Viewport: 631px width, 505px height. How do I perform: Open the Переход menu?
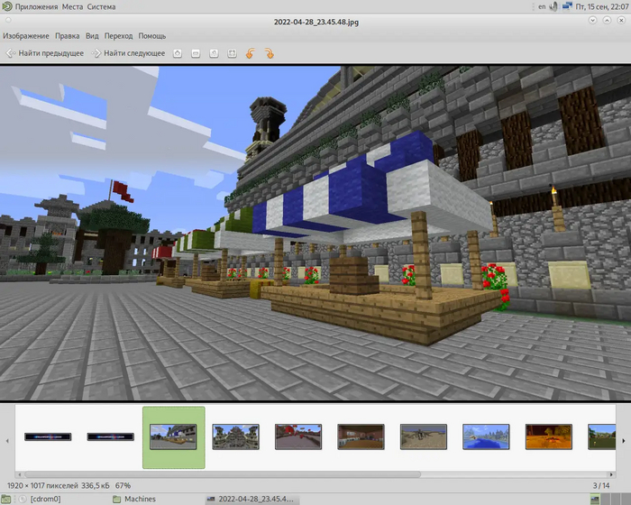pos(118,36)
